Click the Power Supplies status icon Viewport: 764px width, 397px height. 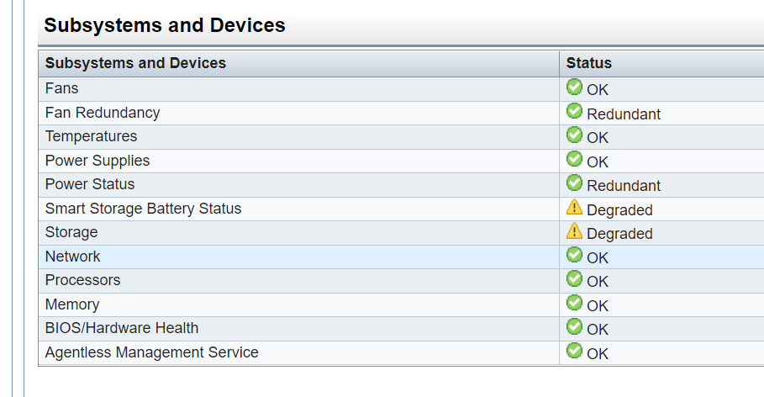click(575, 159)
